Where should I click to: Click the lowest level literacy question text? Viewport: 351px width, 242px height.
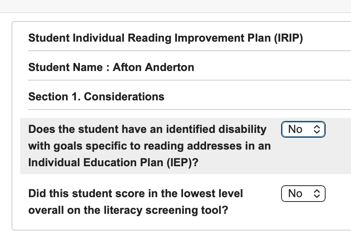[135, 194]
